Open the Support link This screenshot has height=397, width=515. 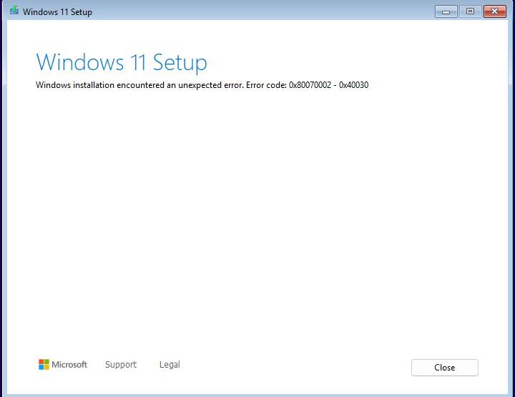tap(121, 365)
